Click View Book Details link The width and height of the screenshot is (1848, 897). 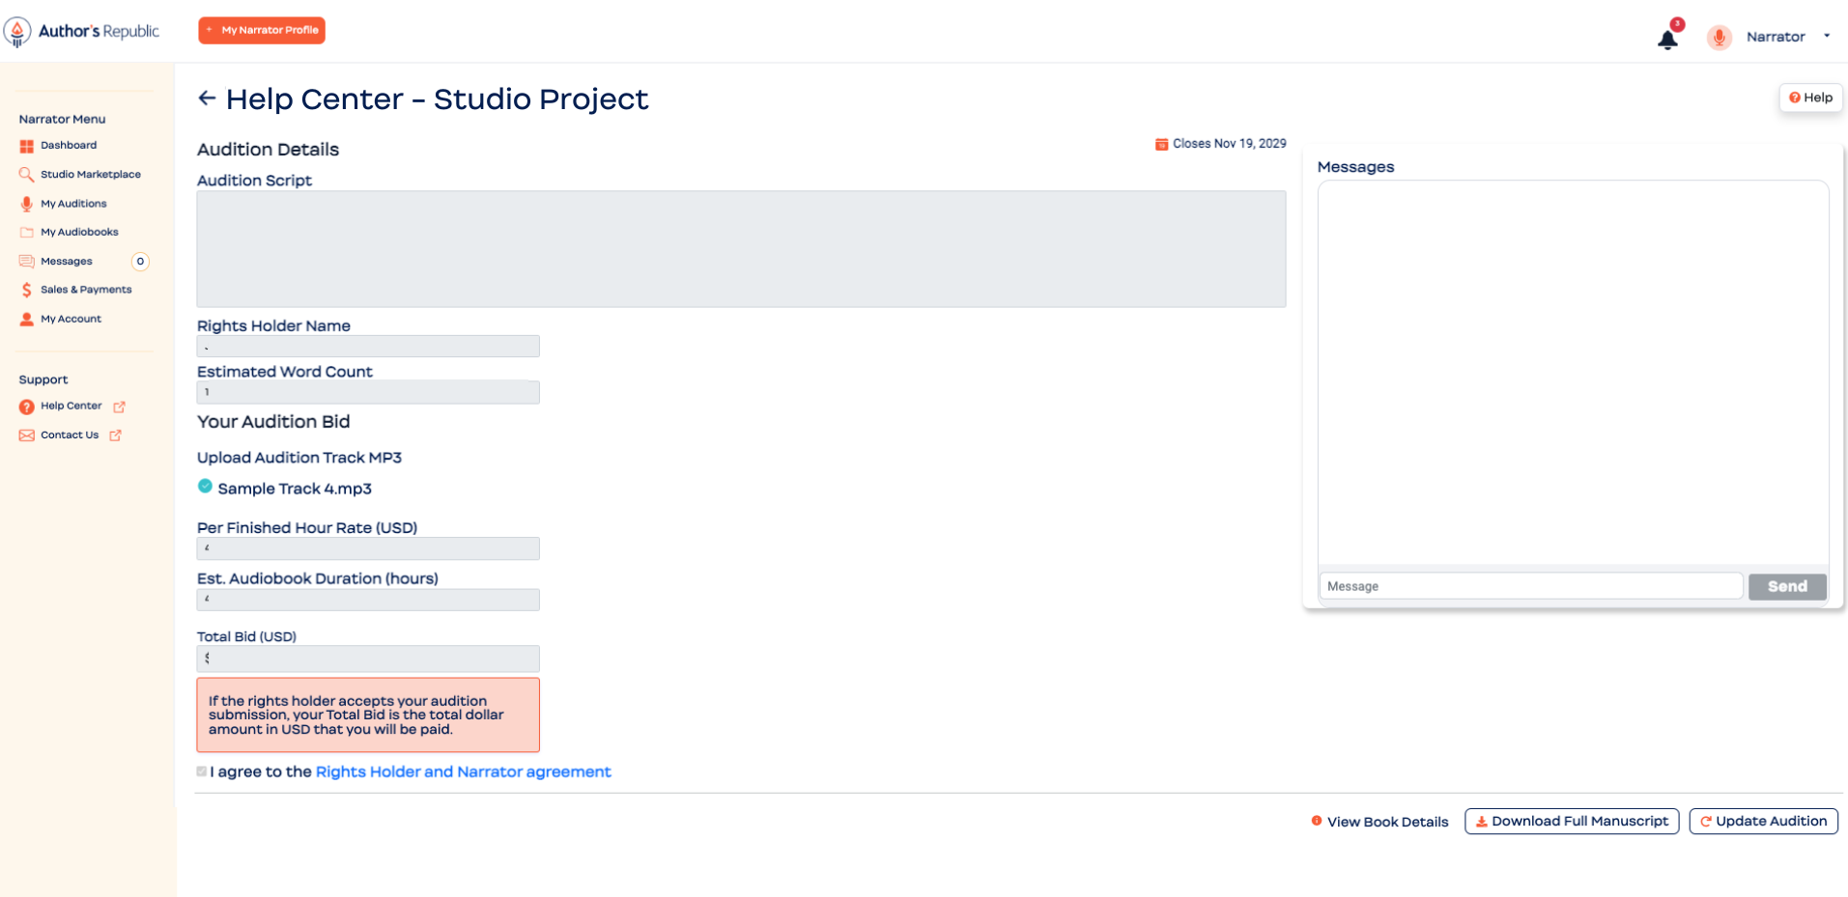[x=1387, y=822]
